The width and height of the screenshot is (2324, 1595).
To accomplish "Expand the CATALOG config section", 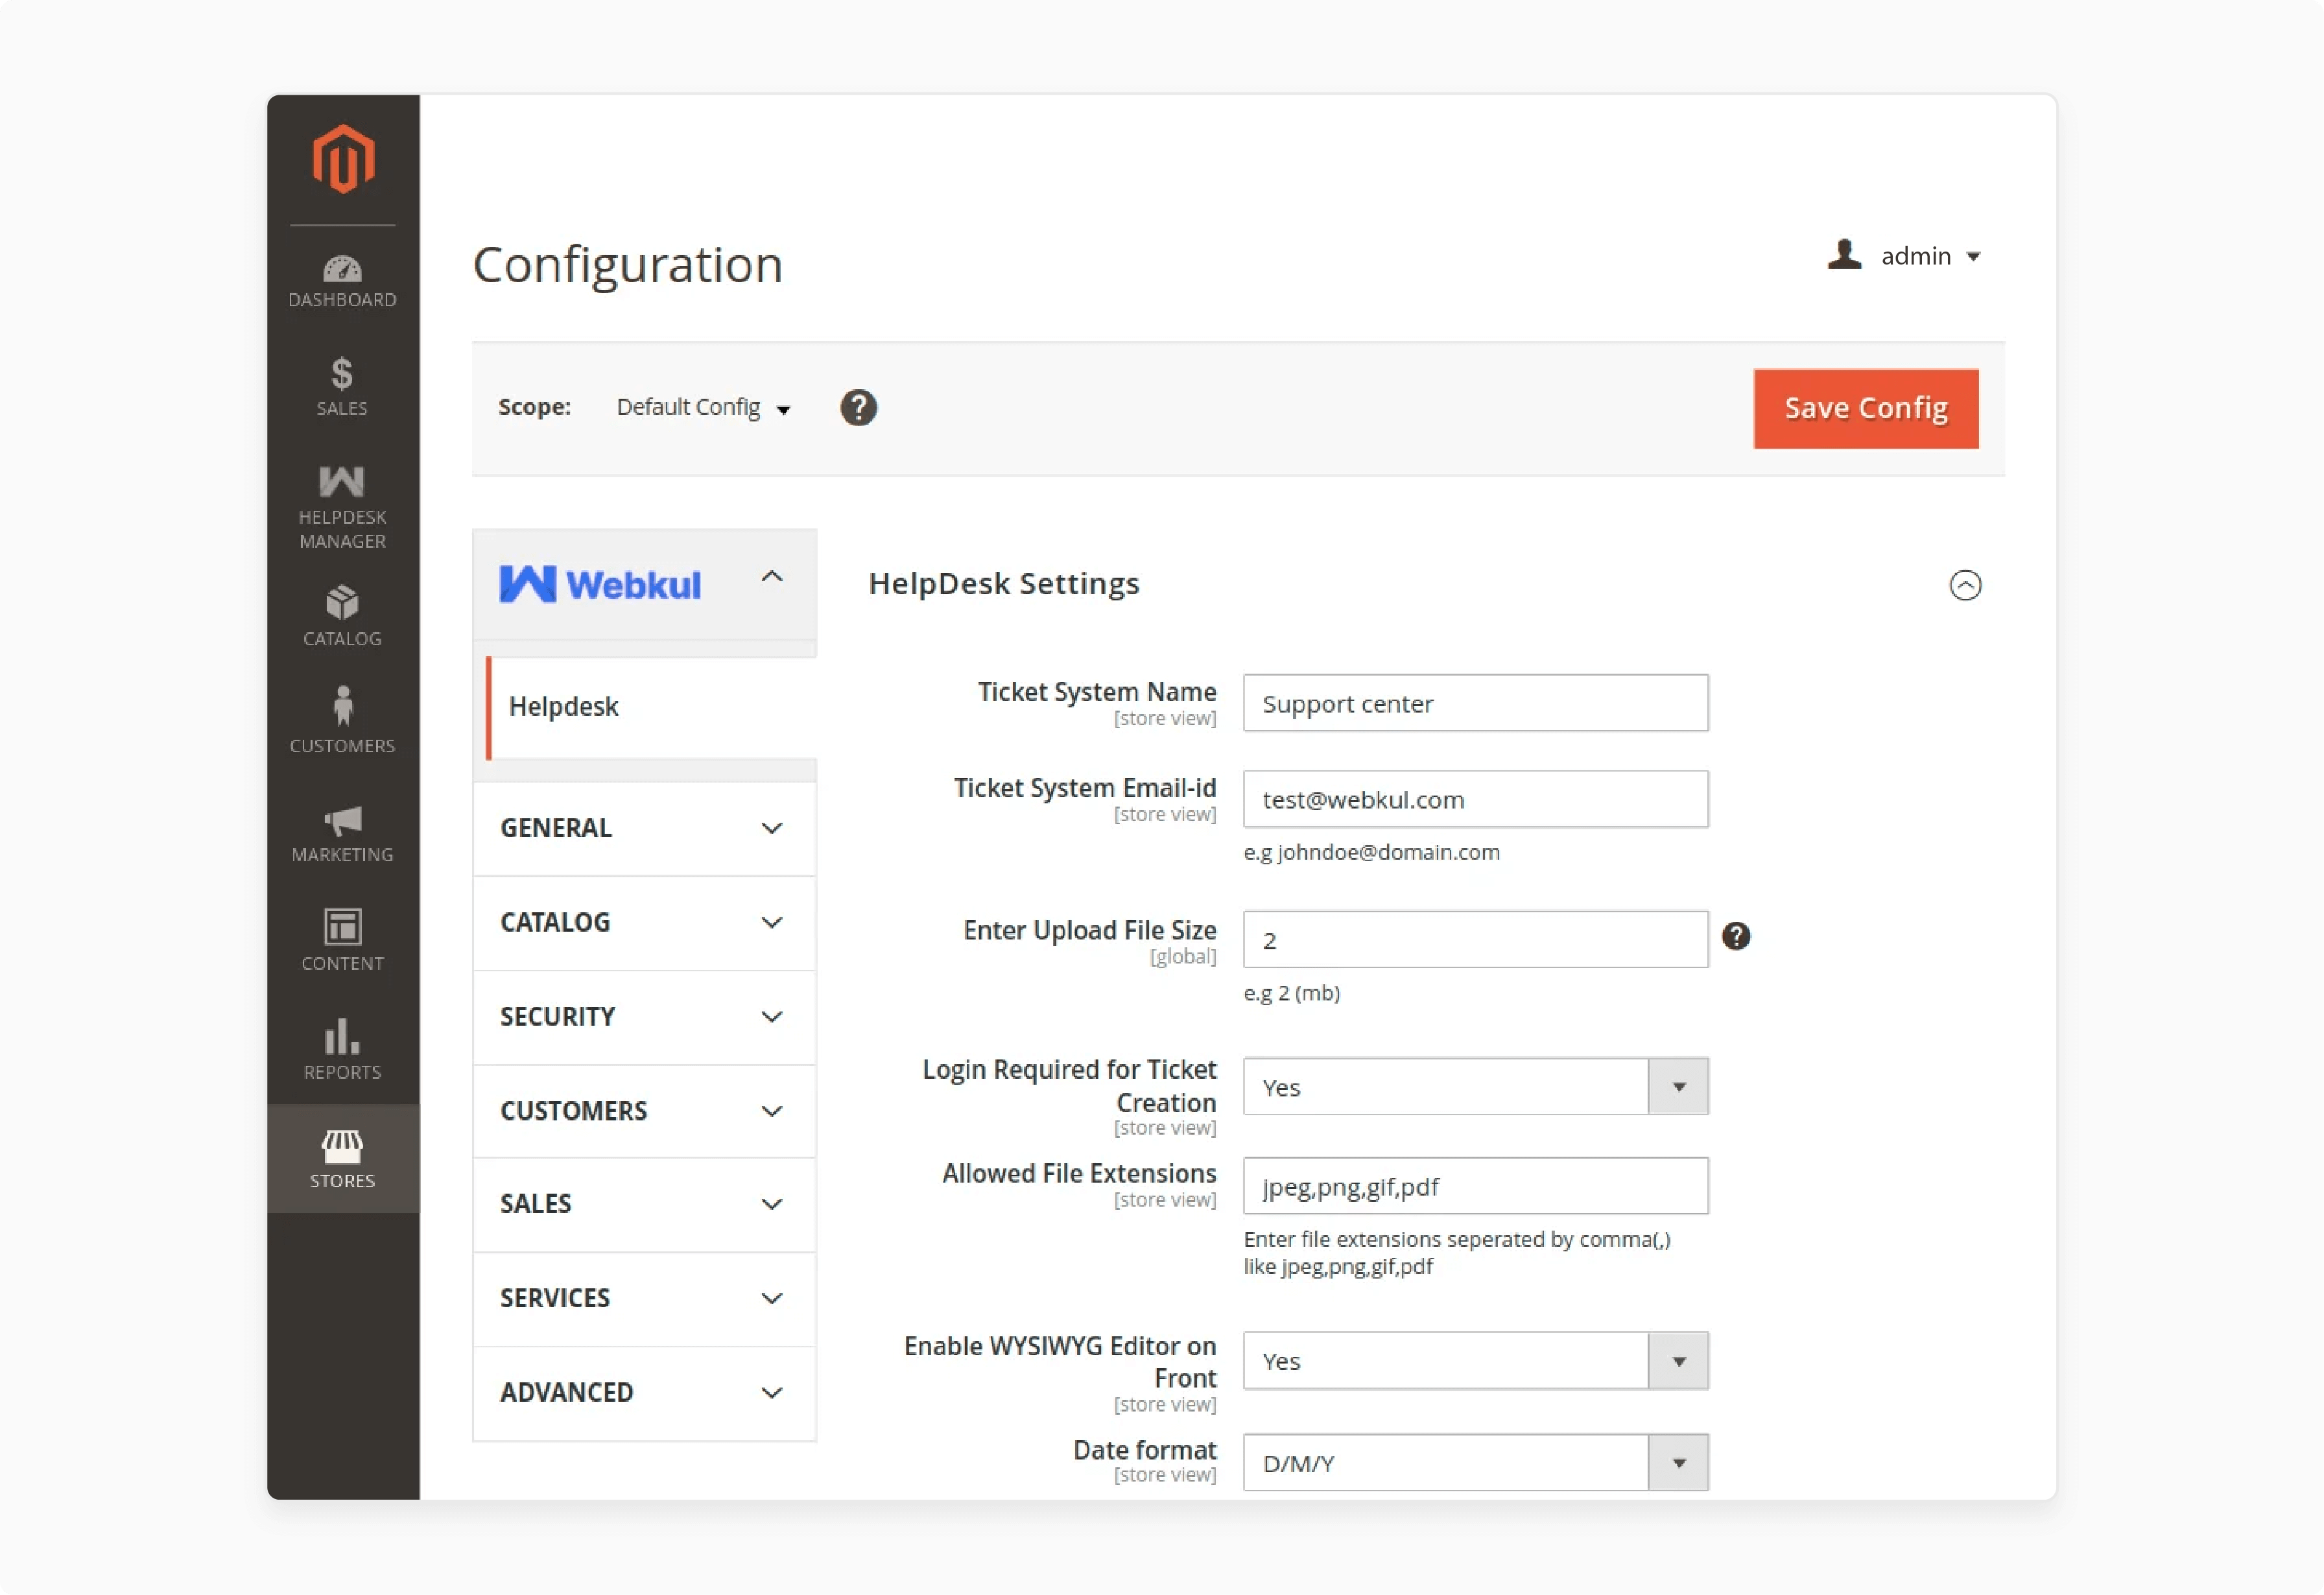I will click(644, 922).
